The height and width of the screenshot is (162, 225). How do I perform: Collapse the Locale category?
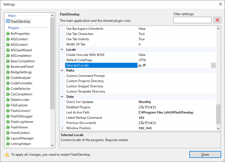[62, 50]
